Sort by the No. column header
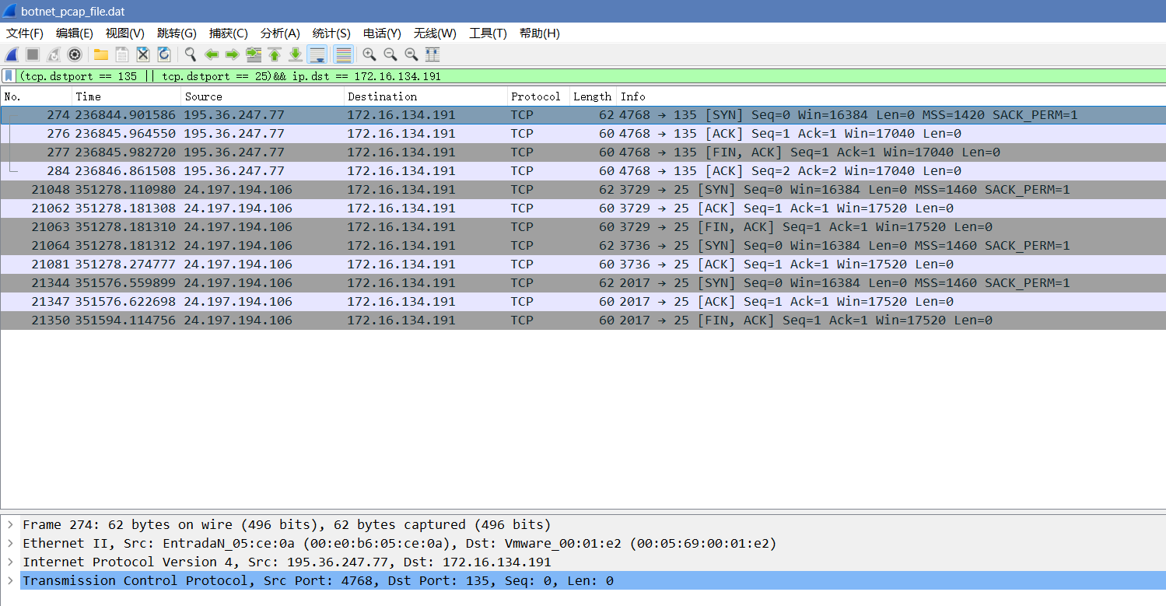The height and width of the screenshot is (606, 1166). pos(37,96)
